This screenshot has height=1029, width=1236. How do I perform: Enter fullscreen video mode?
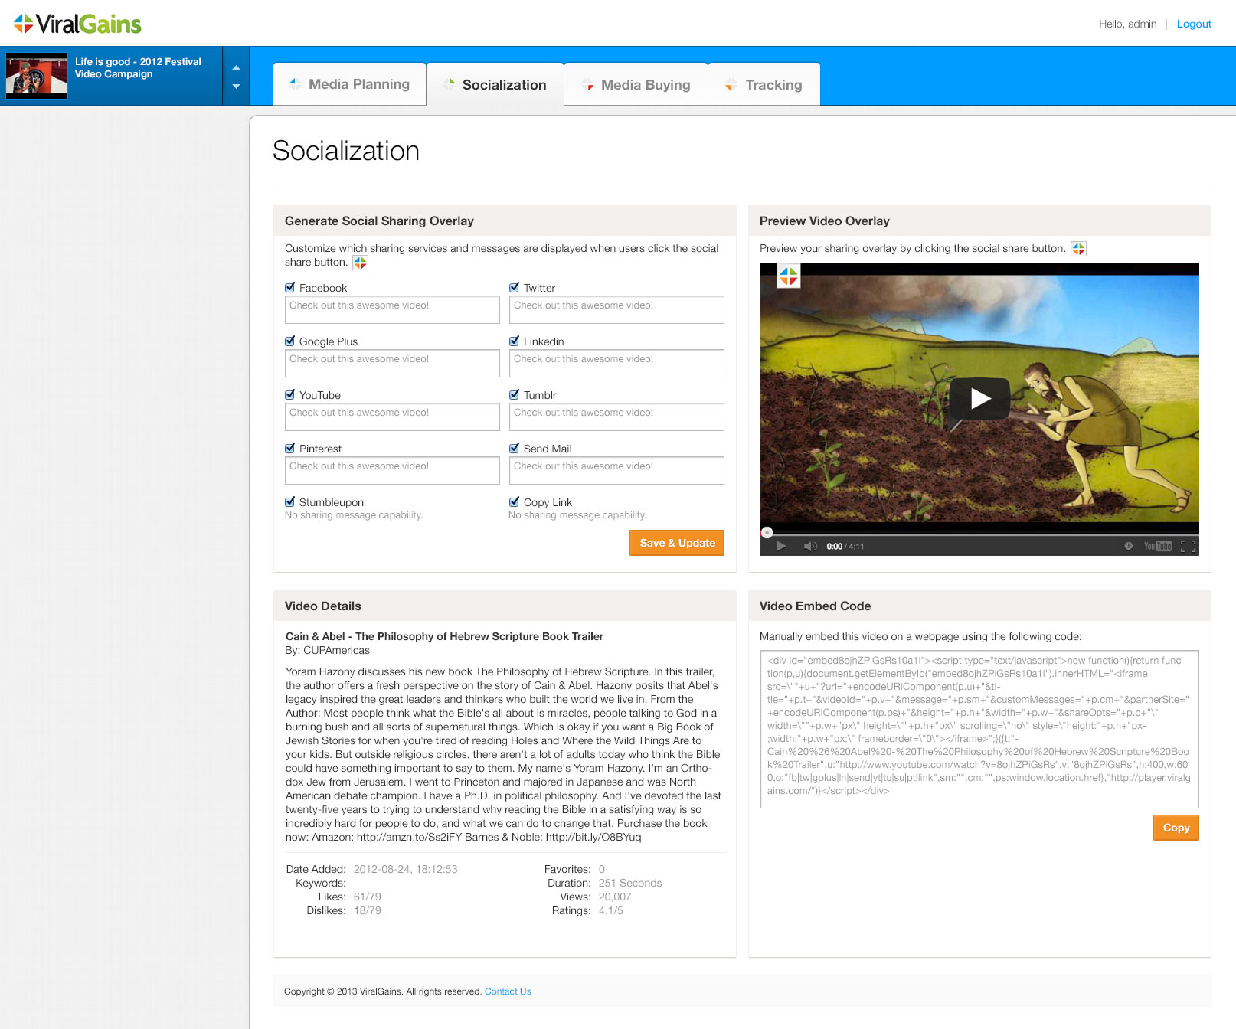tap(1188, 546)
